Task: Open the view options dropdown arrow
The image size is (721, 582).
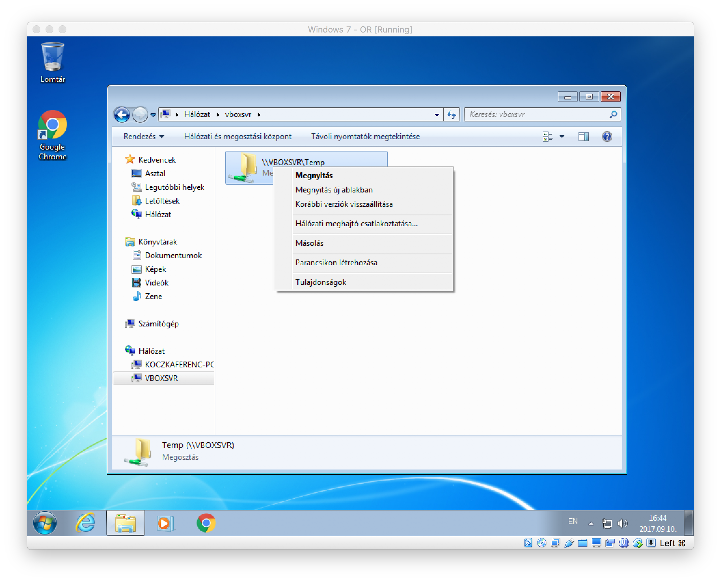Action: click(x=562, y=137)
